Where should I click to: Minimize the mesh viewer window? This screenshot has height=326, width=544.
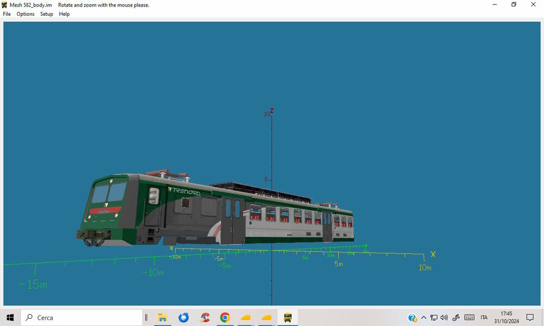494,4
